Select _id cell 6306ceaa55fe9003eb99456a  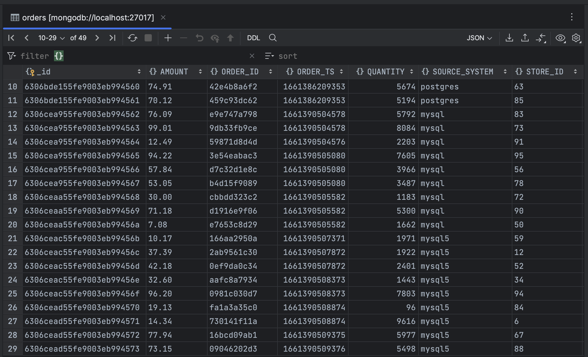pos(84,225)
